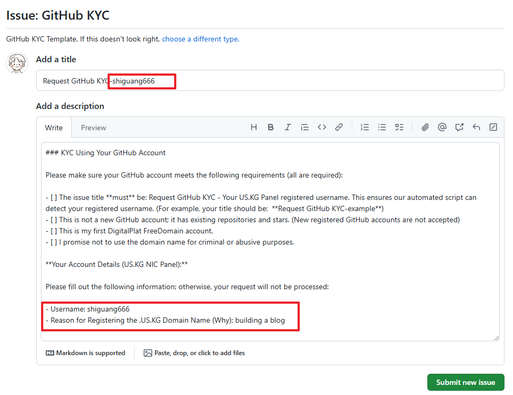This screenshot has height=395, width=513.
Task: Click the 'Reason for Registering' line
Action: 165,320
